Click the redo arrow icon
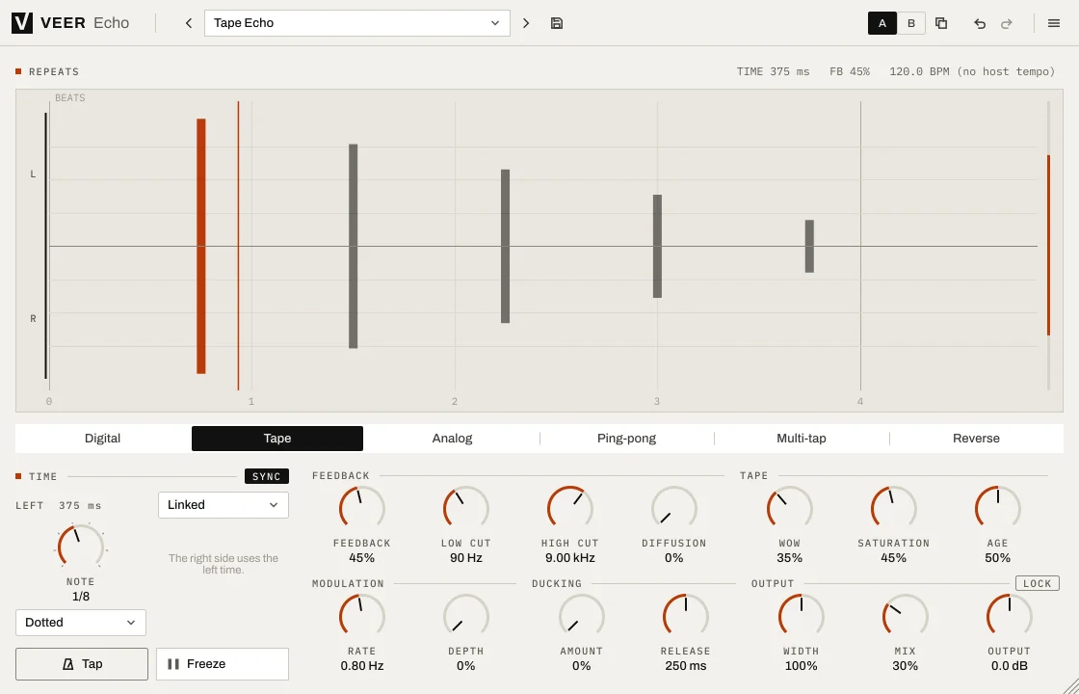This screenshot has height=694, width=1079. (1007, 23)
